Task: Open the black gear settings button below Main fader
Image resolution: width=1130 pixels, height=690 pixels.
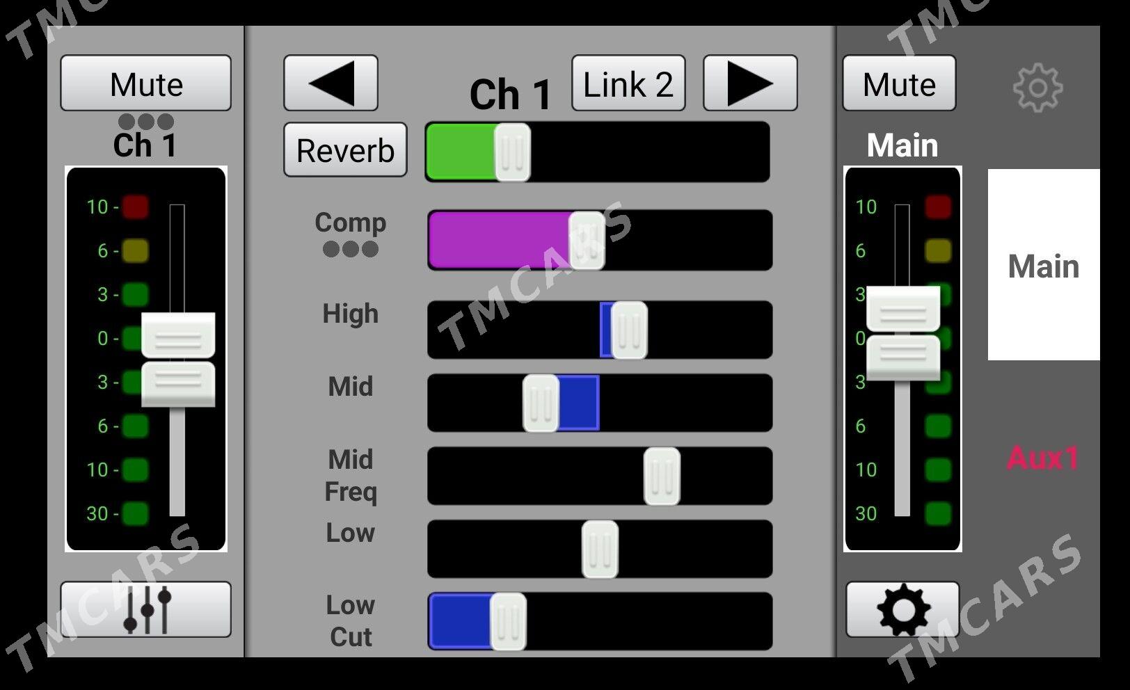Action: (902, 609)
